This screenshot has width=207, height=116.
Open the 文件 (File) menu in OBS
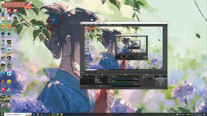[82, 25]
